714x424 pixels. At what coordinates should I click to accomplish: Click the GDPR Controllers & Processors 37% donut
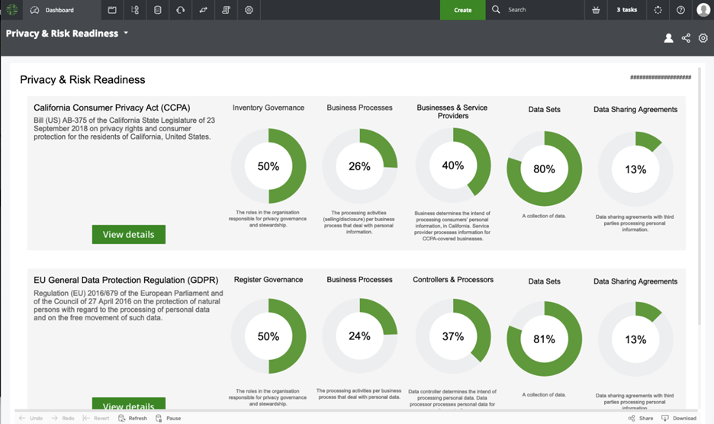[x=453, y=336]
